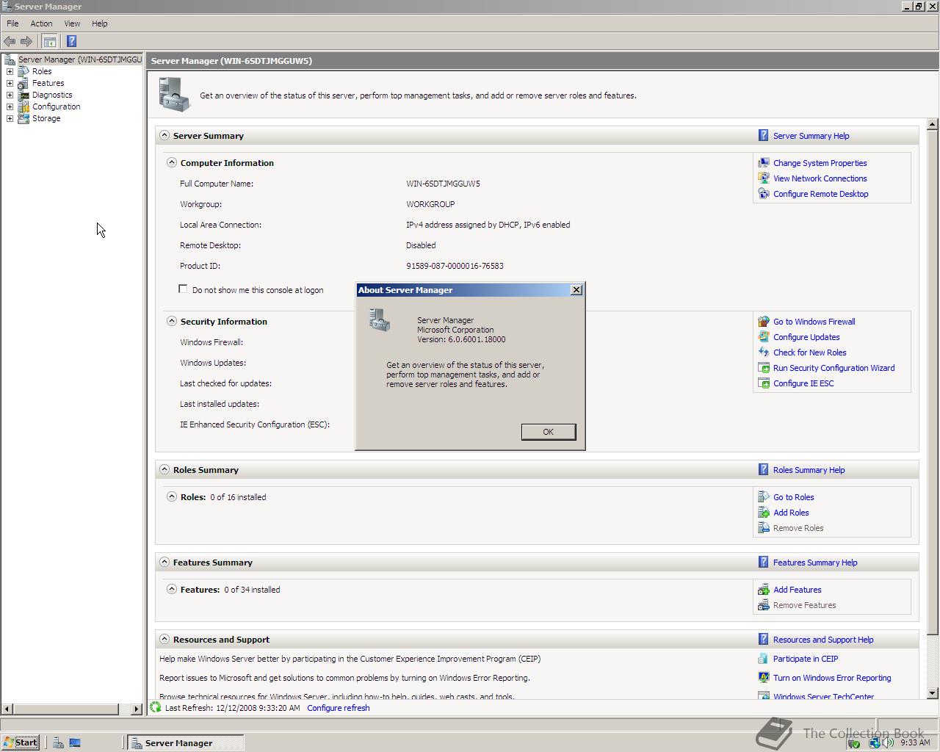Viewport: 940px width, 752px height.
Task: Click OK in About Server Manager dialog
Action: (549, 432)
